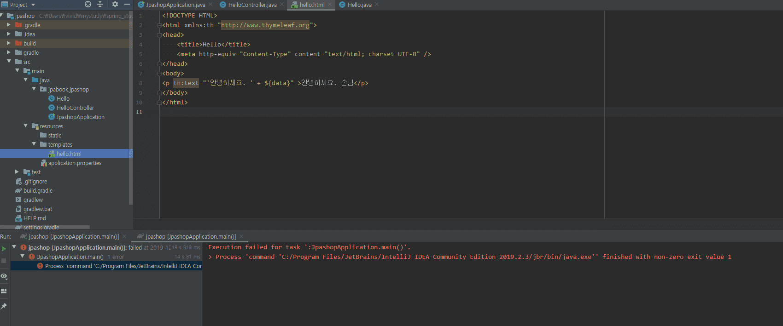Select the application.properties file
Viewport: 783px width, 326px height.
(75, 163)
